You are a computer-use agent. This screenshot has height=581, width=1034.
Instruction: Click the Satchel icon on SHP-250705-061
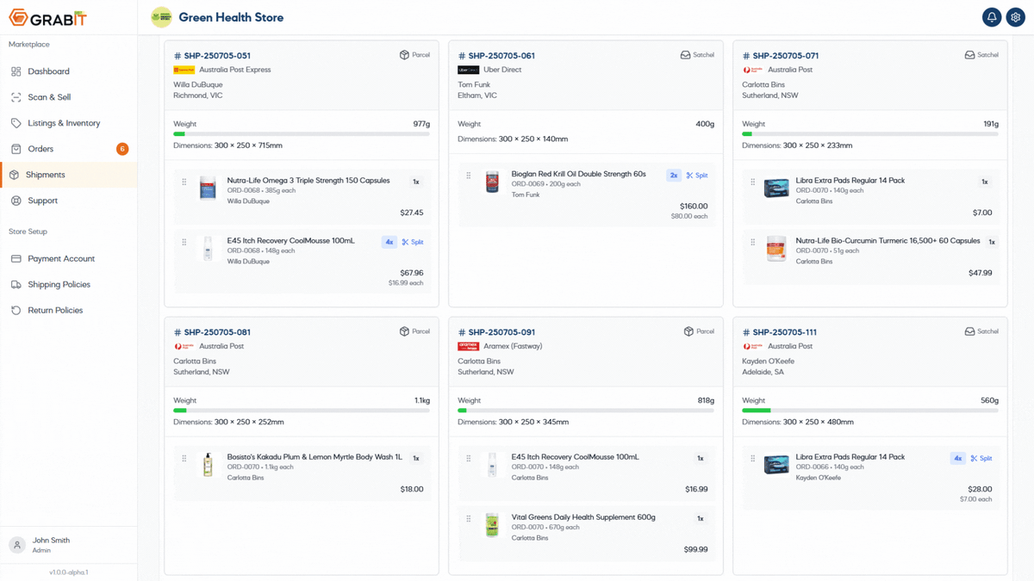686,55
